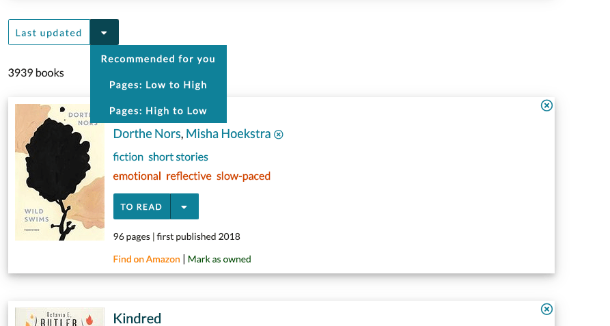Dismiss the Kindred book card with X icon
610x326 pixels.
(x=546, y=310)
